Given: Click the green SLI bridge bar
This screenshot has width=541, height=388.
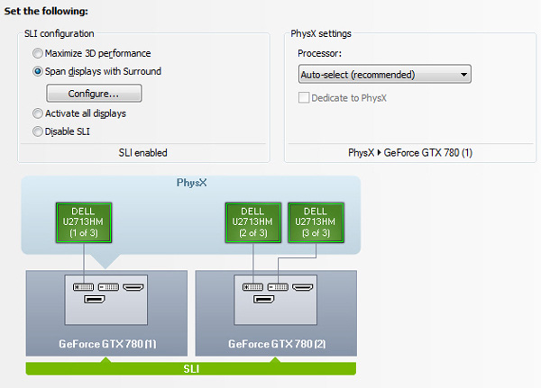Looking at the screenshot, I should (x=190, y=368).
